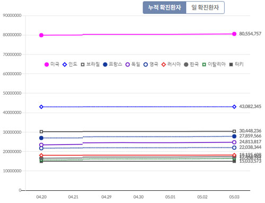The height and width of the screenshot is (203, 265).
Task: Toggle the 미국 legend entry
Action: 52,64
